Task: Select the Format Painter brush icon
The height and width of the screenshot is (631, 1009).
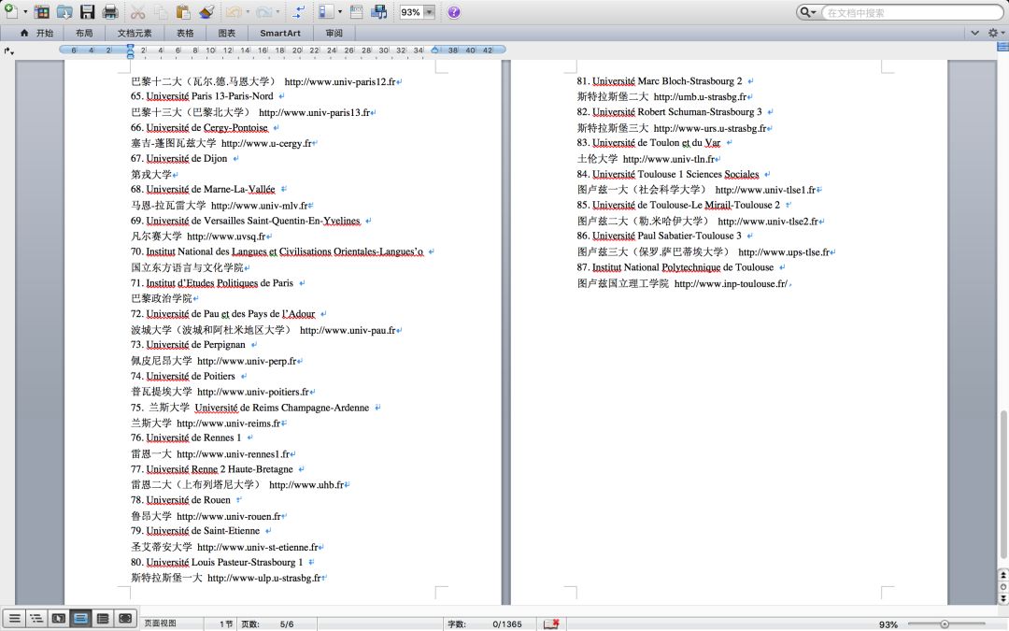Action: [206, 11]
